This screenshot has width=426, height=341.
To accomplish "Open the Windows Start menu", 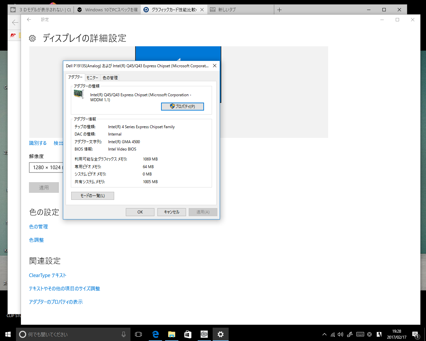I will pyautogui.click(x=8, y=334).
